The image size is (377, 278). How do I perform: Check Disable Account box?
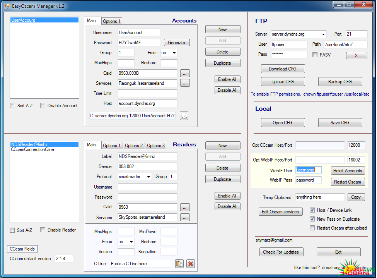tap(43, 105)
